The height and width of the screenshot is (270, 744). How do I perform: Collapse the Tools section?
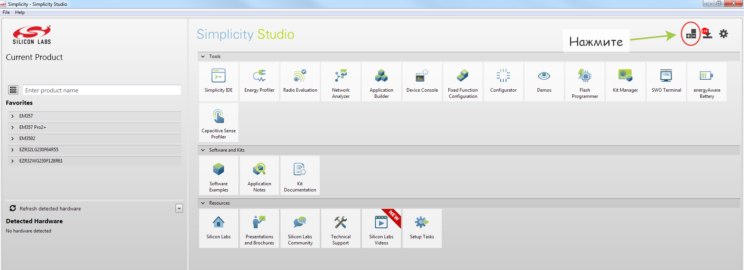203,56
